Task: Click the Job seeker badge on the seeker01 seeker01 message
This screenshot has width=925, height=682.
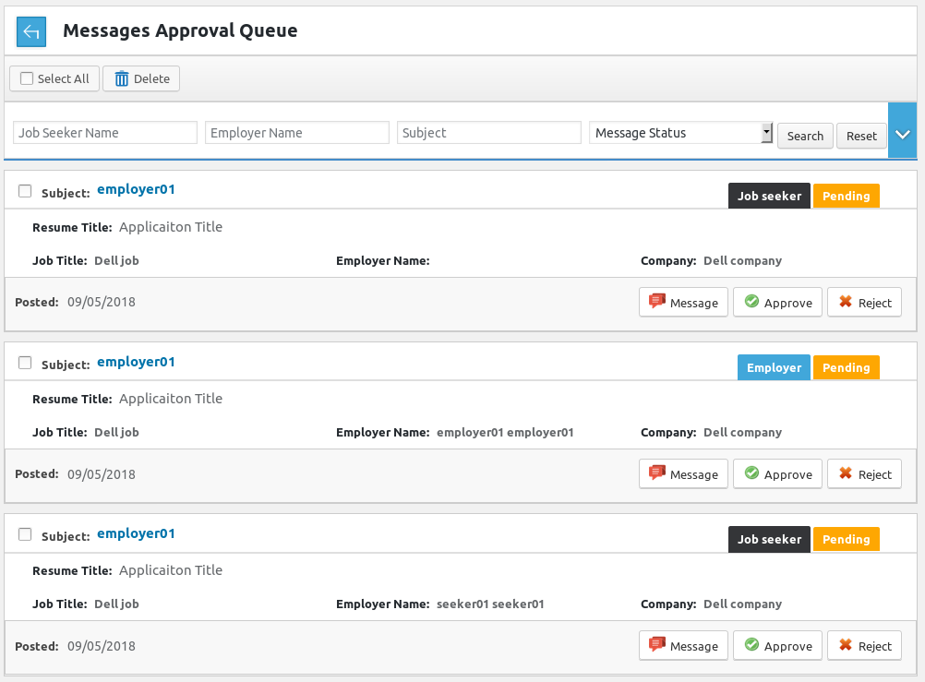Action: pyautogui.click(x=769, y=539)
